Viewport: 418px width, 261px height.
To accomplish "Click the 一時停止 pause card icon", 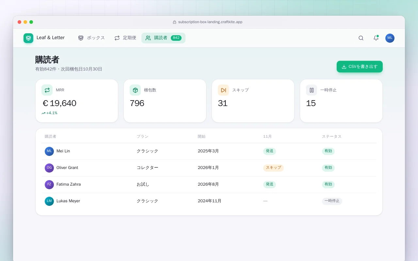I will pyautogui.click(x=312, y=90).
